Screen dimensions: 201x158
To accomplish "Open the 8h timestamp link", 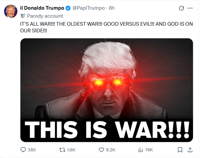I will [112, 8].
